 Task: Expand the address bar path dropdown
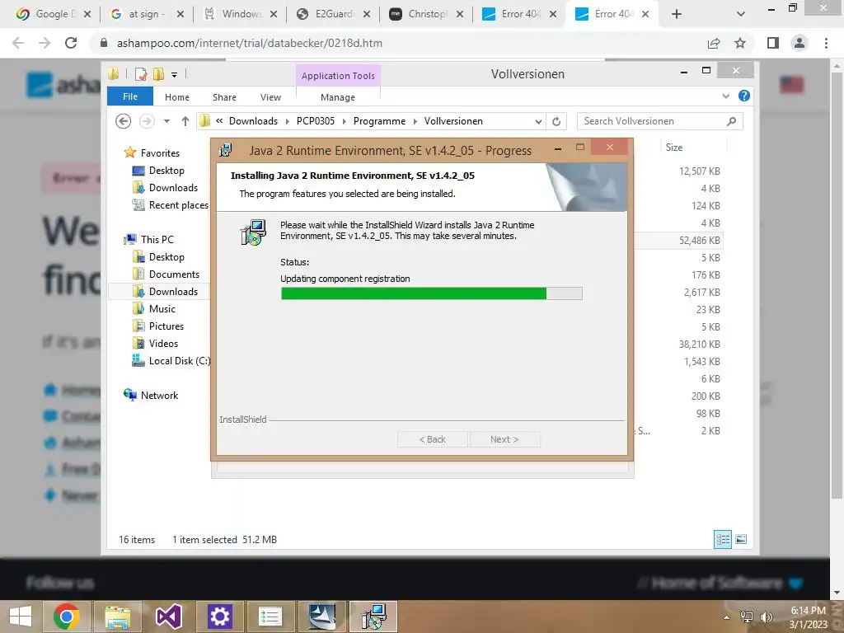538,122
